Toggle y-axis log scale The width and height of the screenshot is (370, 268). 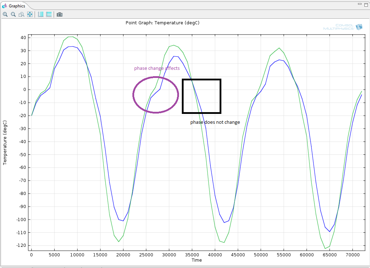[49, 14]
